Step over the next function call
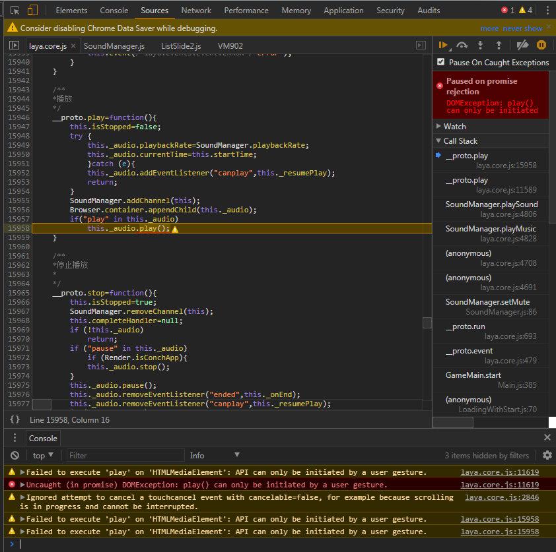 pyautogui.click(x=462, y=46)
